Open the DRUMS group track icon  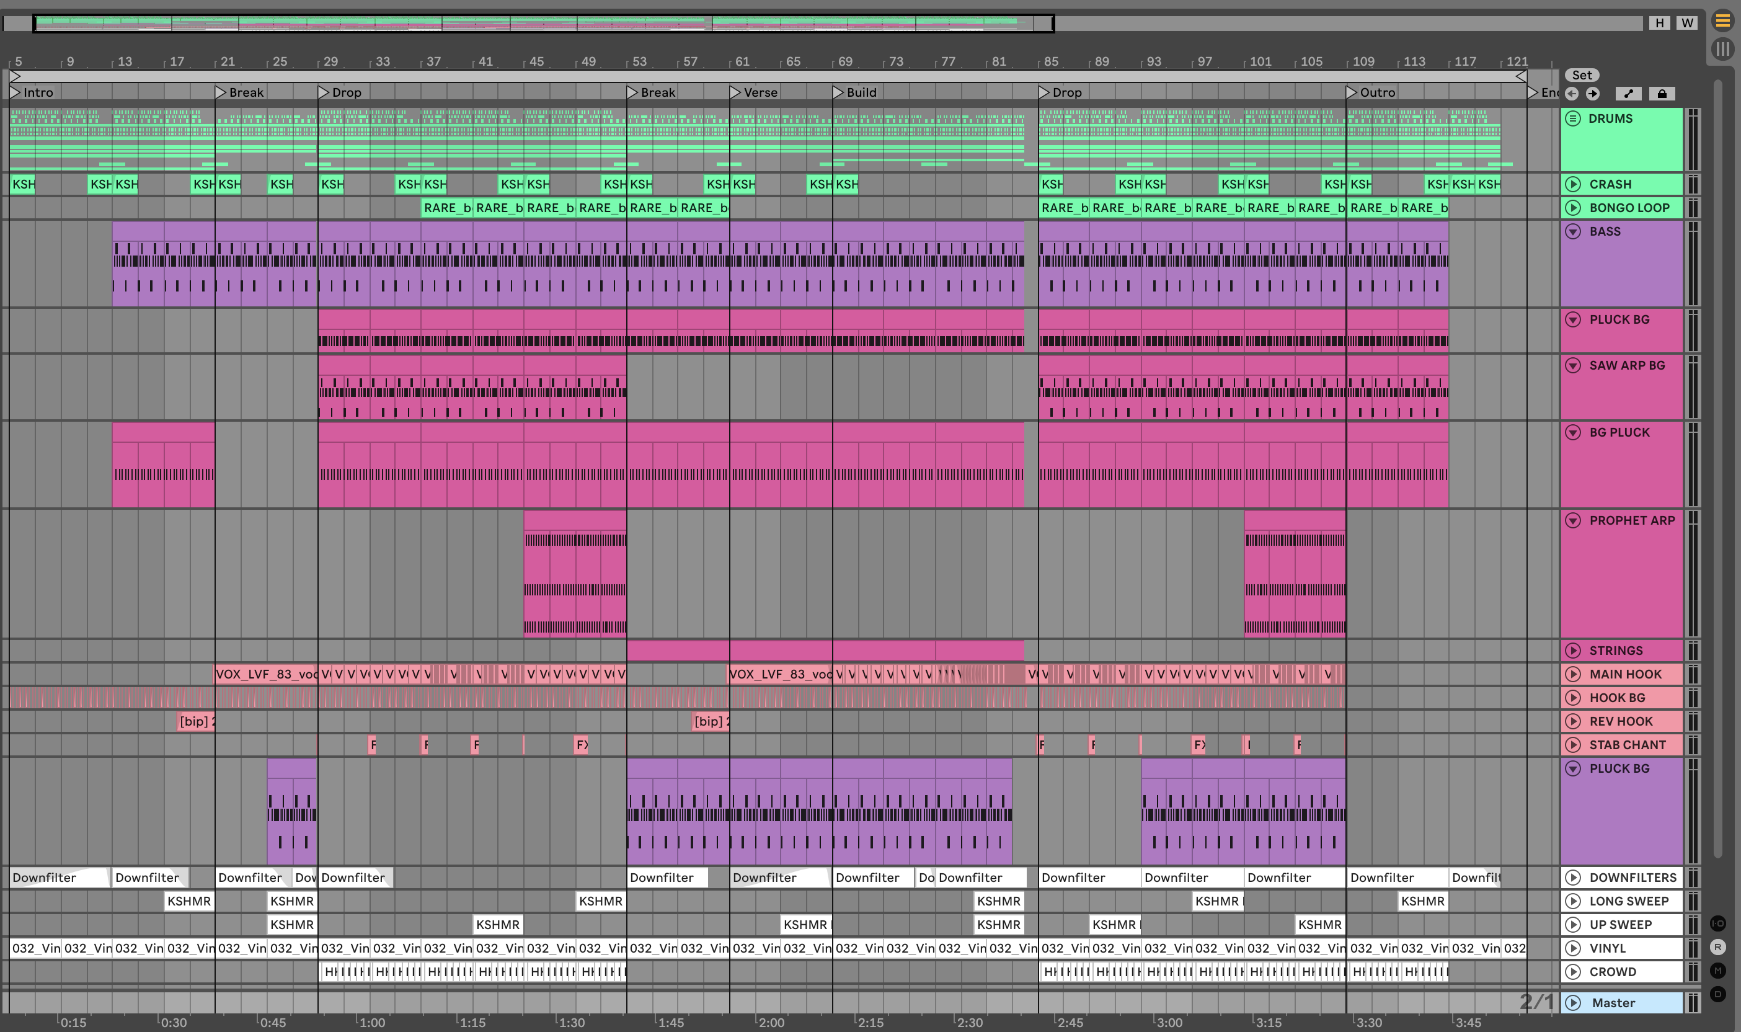(1573, 118)
